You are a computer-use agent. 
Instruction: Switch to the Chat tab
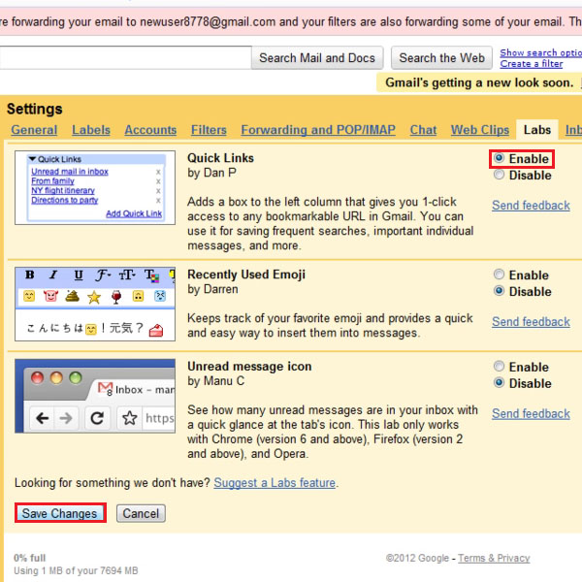click(x=423, y=130)
